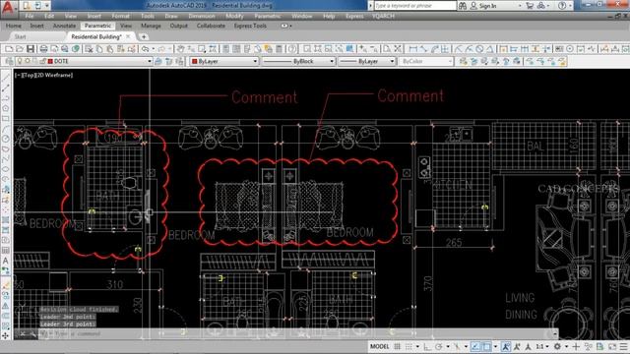
Task: Click the Open file folder icon
Action: pos(20,49)
